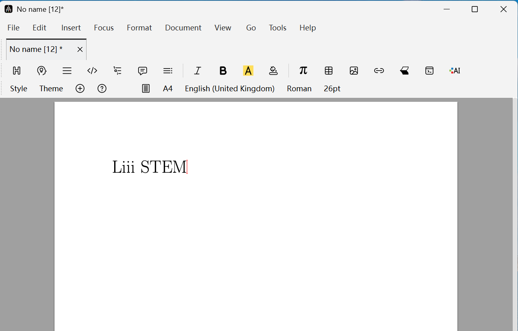
Task: Insert a hyperlink with the chain icon
Action: 379,71
